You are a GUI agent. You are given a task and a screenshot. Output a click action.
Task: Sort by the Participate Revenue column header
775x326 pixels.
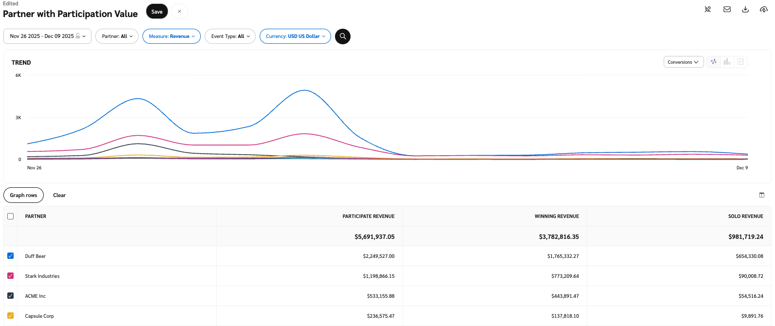tap(368, 216)
